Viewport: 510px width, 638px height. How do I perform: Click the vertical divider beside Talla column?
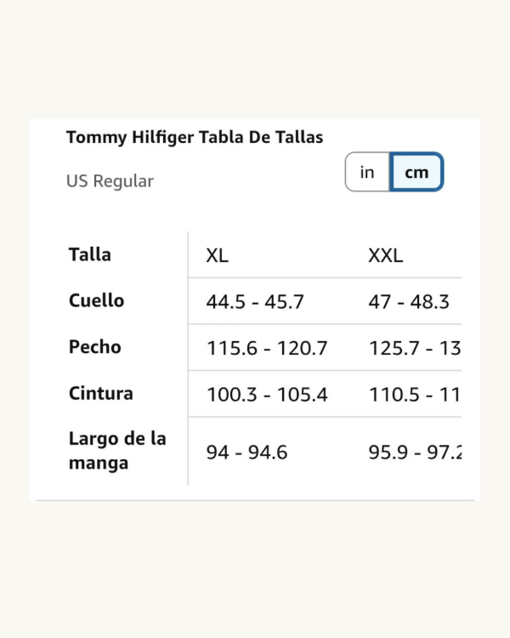pyautogui.click(x=188, y=357)
